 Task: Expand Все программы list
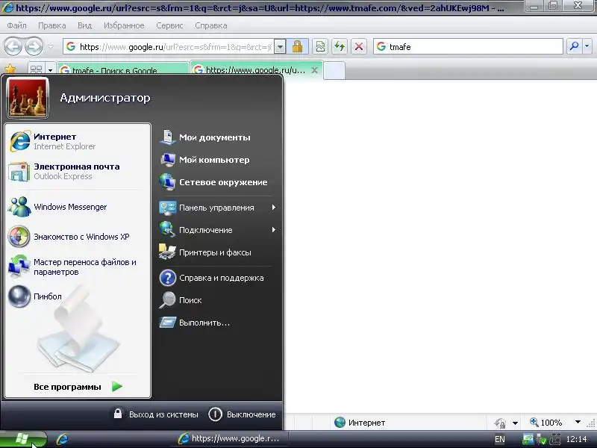click(78, 387)
